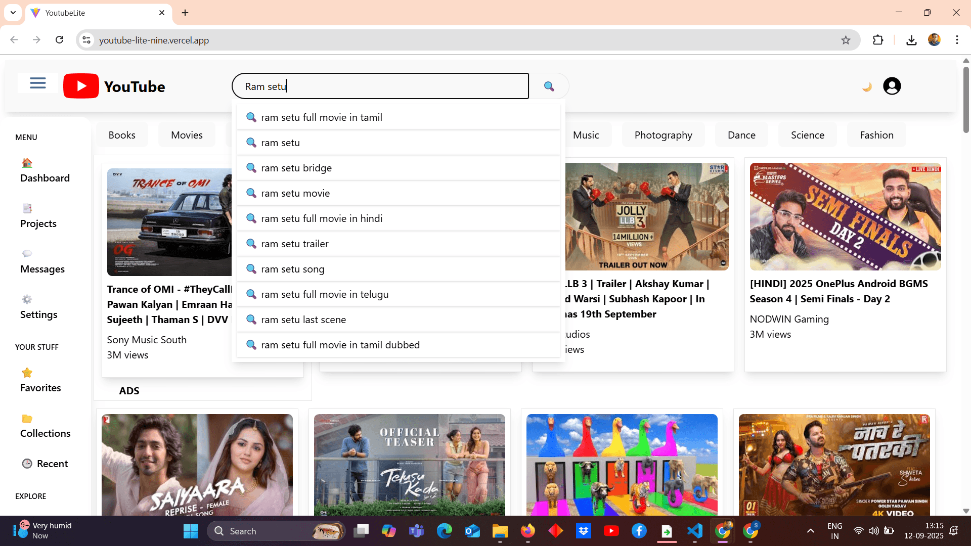Toggle dark mode moon icon
The height and width of the screenshot is (546, 971).
(867, 87)
